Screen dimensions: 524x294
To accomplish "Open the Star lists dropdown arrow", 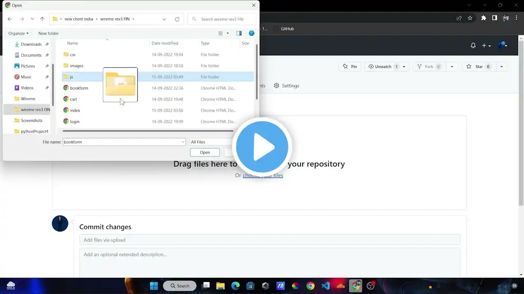I will pyautogui.click(x=501, y=67).
